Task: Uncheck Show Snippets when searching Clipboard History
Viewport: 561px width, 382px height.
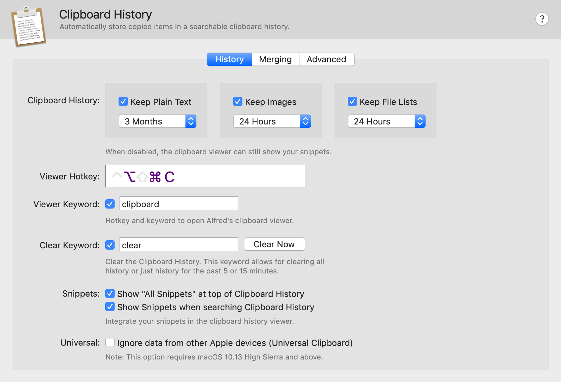Action: click(x=110, y=307)
